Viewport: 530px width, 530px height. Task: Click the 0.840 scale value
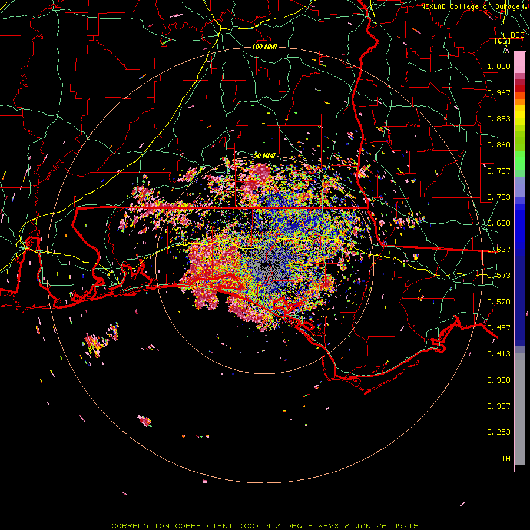tap(499, 144)
